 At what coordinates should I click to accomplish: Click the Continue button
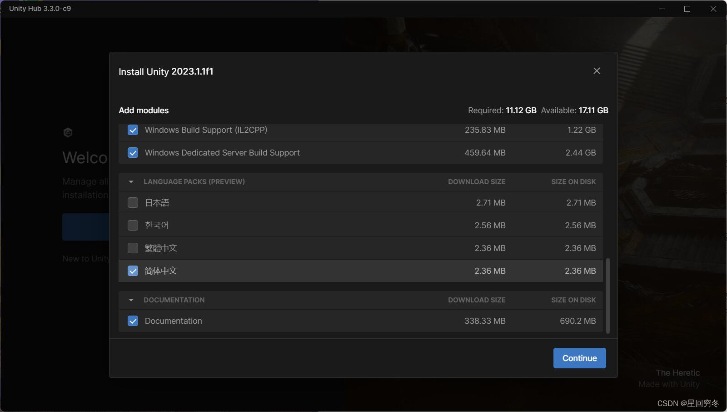(579, 358)
